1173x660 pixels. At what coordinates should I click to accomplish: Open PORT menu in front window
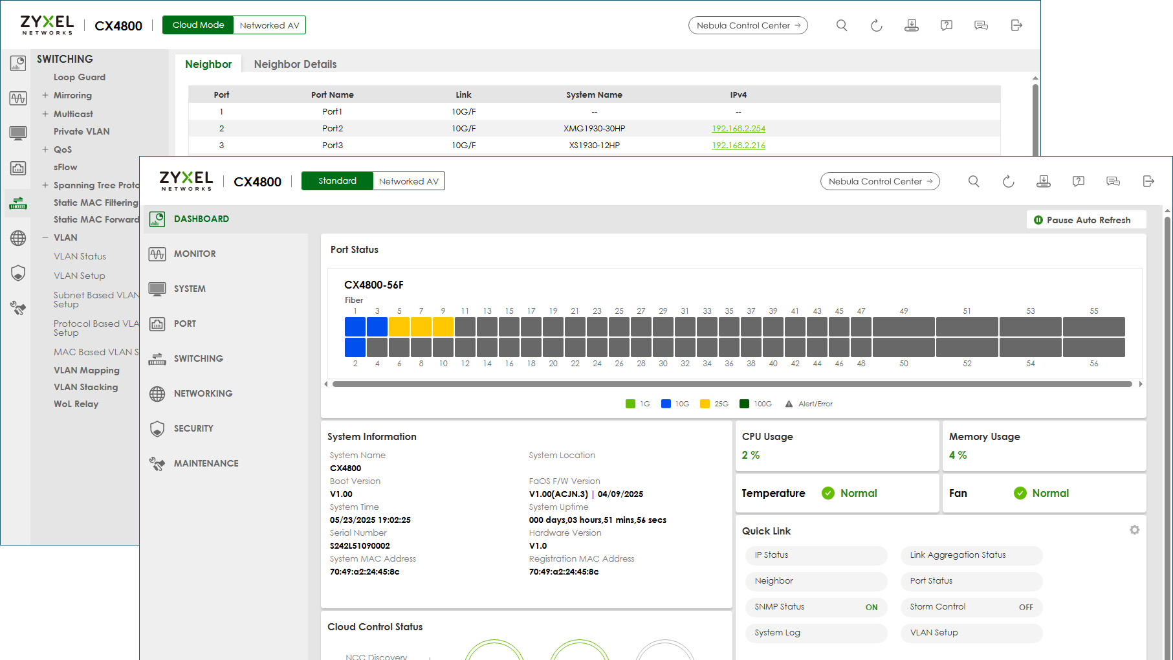tap(185, 324)
